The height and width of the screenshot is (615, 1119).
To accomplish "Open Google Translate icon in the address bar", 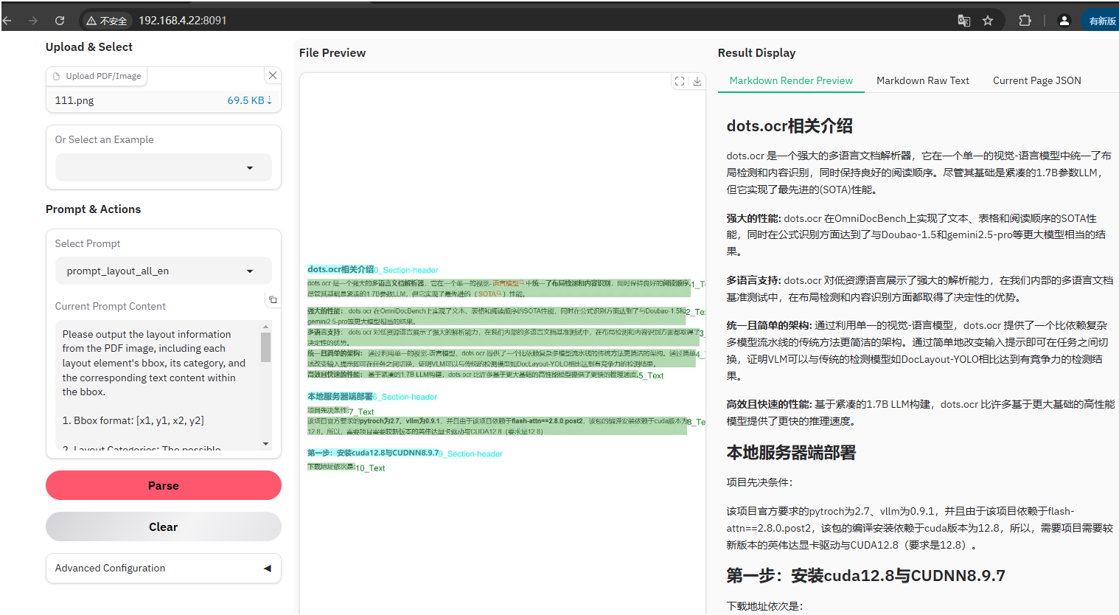I will point(963,20).
